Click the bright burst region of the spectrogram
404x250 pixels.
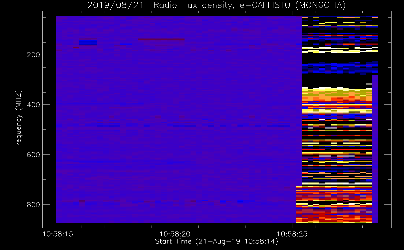click(x=337, y=119)
